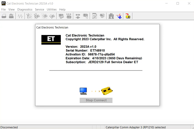The height and width of the screenshot is (129, 194).
Task: Open the View menu
Action: (x=12, y=10)
